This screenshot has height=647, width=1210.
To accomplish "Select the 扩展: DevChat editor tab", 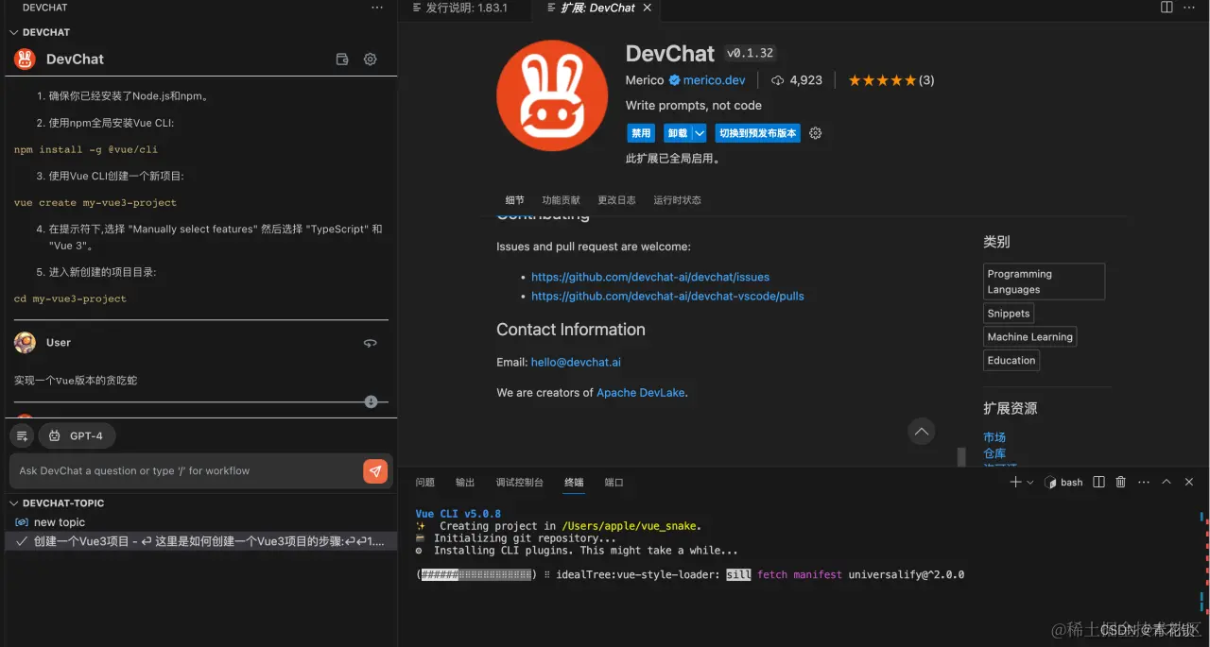I will point(600,8).
